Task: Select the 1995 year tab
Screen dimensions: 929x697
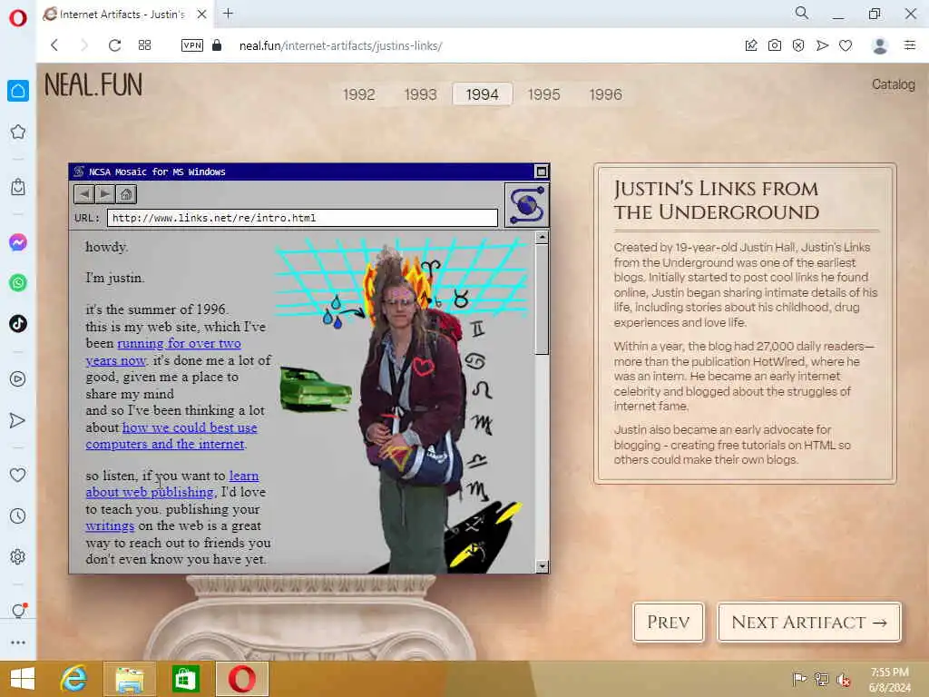Action: click(x=544, y=94)
